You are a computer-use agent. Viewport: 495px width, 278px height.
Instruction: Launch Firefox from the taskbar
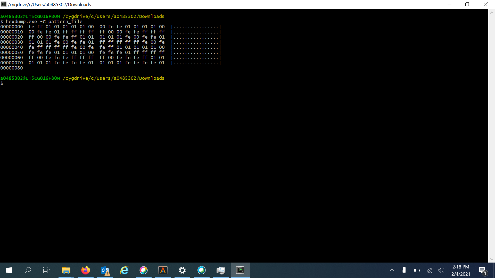click(x=86, y=270)
